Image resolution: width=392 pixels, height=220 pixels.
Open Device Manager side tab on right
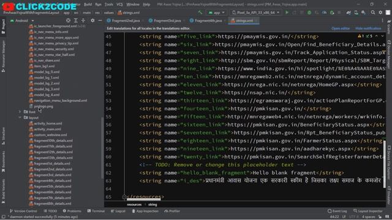pos(389,54)
